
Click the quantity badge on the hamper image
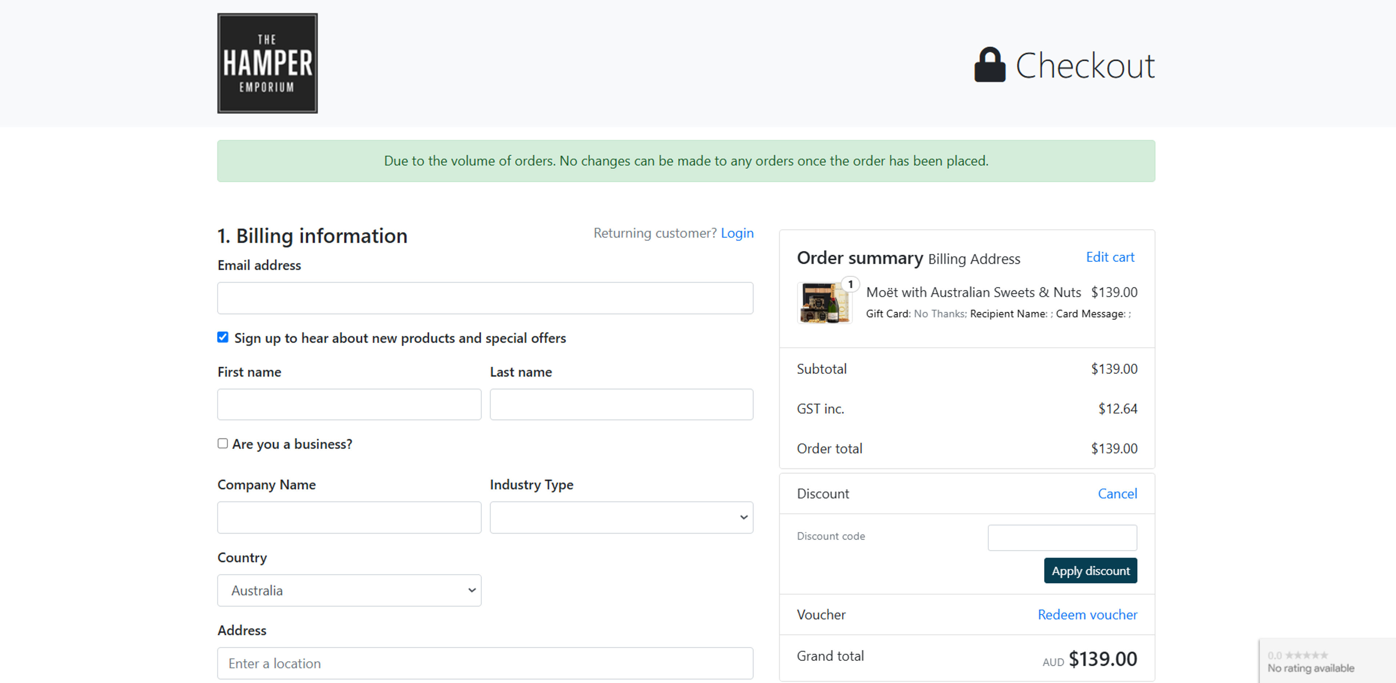850,284
